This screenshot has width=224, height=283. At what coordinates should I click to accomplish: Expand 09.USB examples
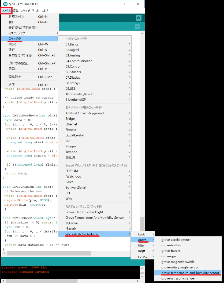95,89
